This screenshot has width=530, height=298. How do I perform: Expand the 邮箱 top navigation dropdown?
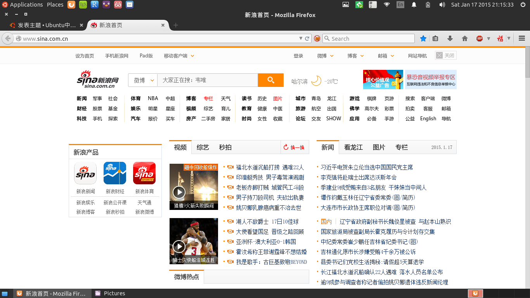(392, 56)
